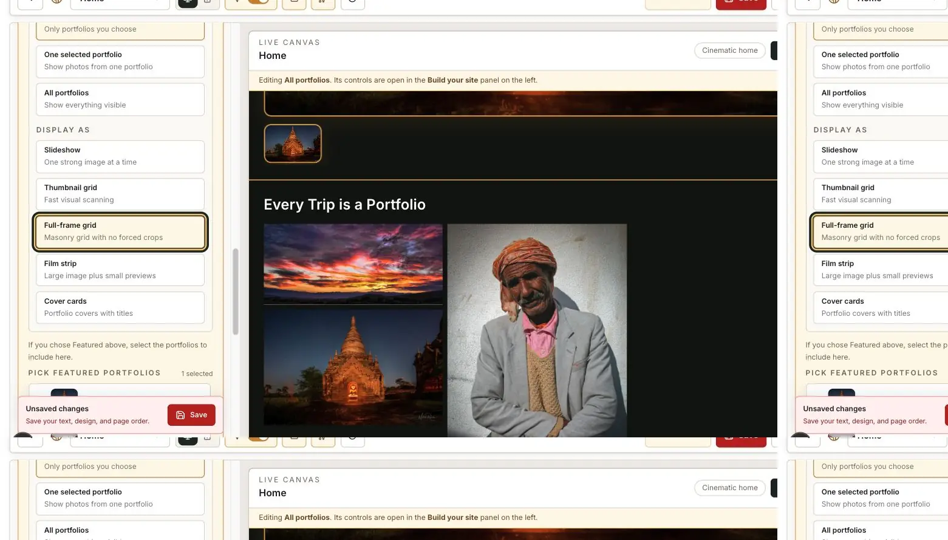This screenshot has width=948, height=540.
Task: Select Film strip option in the right-hand panel copy
Action: pyautogui.click(x=880, y=270)
